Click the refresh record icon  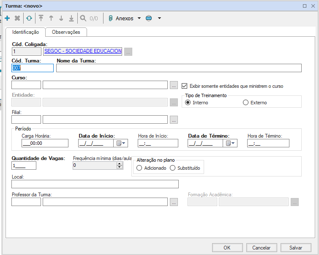point(29,18)
